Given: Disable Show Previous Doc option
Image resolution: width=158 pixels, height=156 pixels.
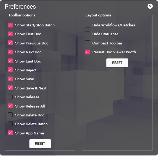Looking at the screenshot, I should tap(10, 43).
